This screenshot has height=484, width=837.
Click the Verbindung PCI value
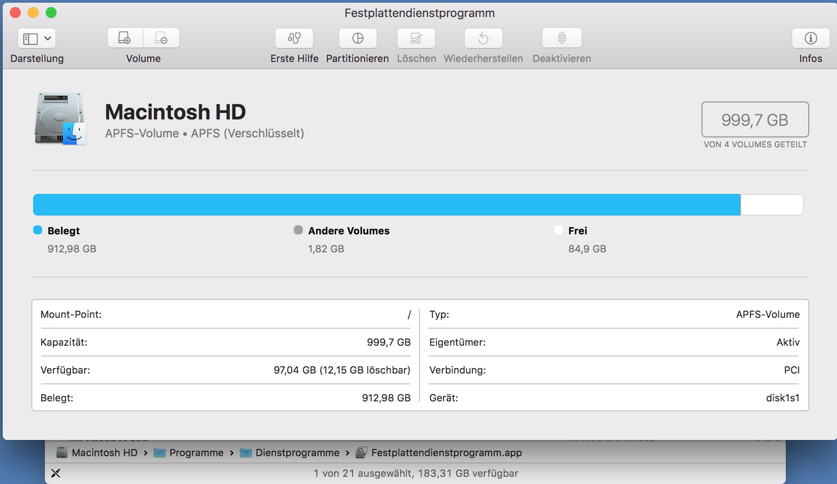[x=792, y=370]
